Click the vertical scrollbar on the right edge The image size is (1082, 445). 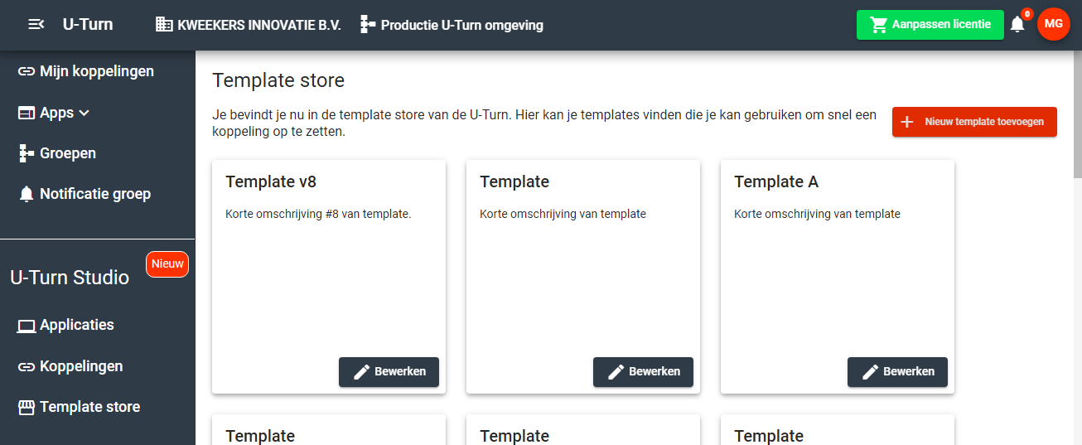pos(1077,116)
